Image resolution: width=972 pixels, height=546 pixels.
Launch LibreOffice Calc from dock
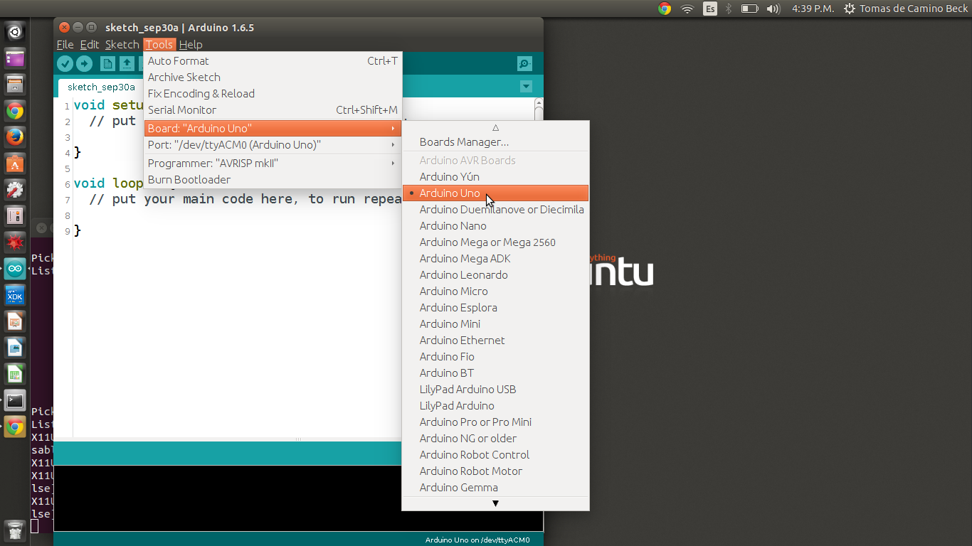(x=15, y=374)
